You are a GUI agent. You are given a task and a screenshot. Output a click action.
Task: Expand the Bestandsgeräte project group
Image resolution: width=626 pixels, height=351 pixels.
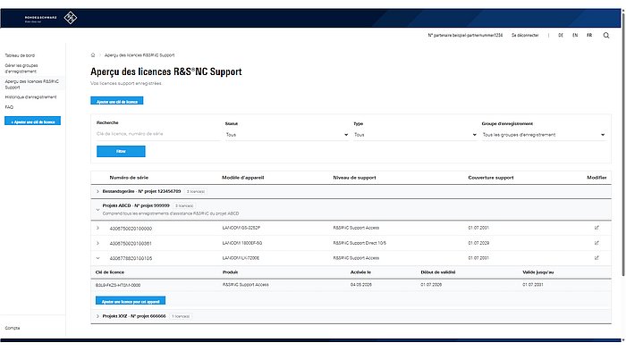point(97,191)
